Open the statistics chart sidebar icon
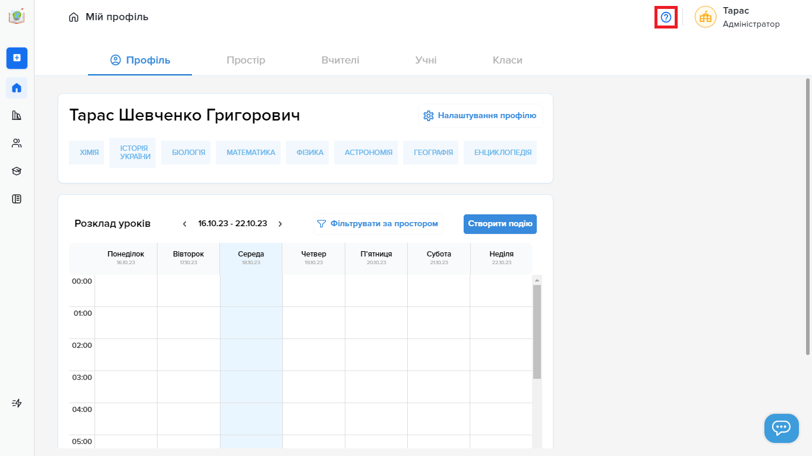812x456 pixels. pos(17,115)
